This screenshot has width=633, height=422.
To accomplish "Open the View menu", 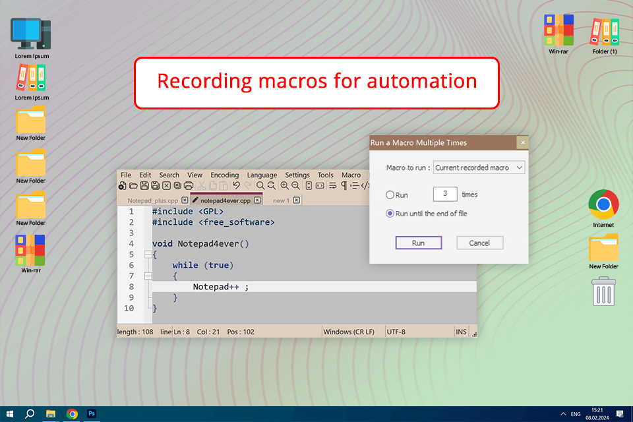I will [x=195, y=175].
